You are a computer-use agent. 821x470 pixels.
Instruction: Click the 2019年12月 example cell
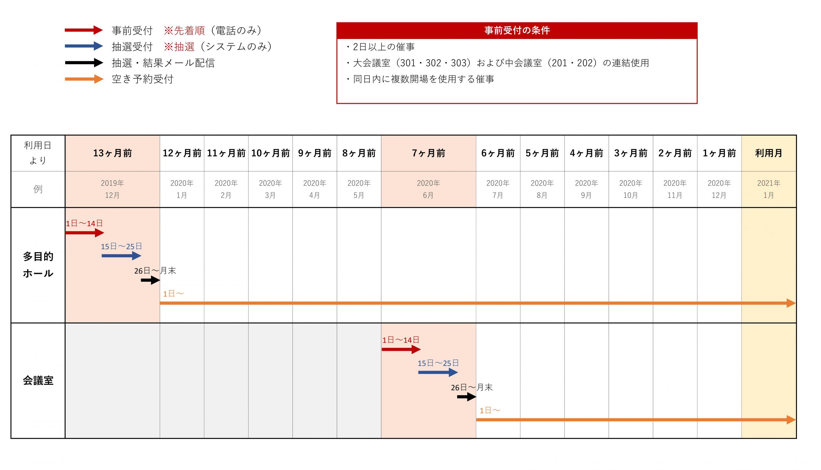click(x=113, y=189)
